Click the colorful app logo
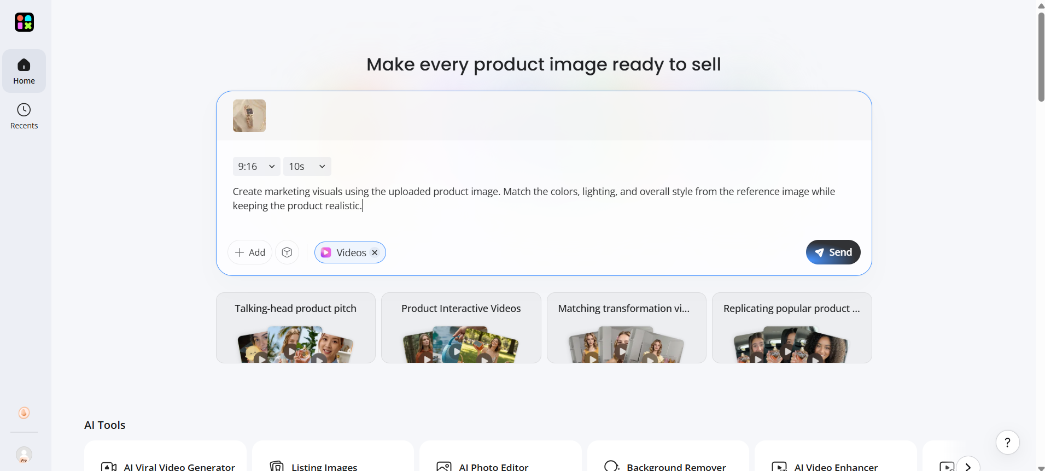The image size is (1045, 471). (x=24, y=22)
